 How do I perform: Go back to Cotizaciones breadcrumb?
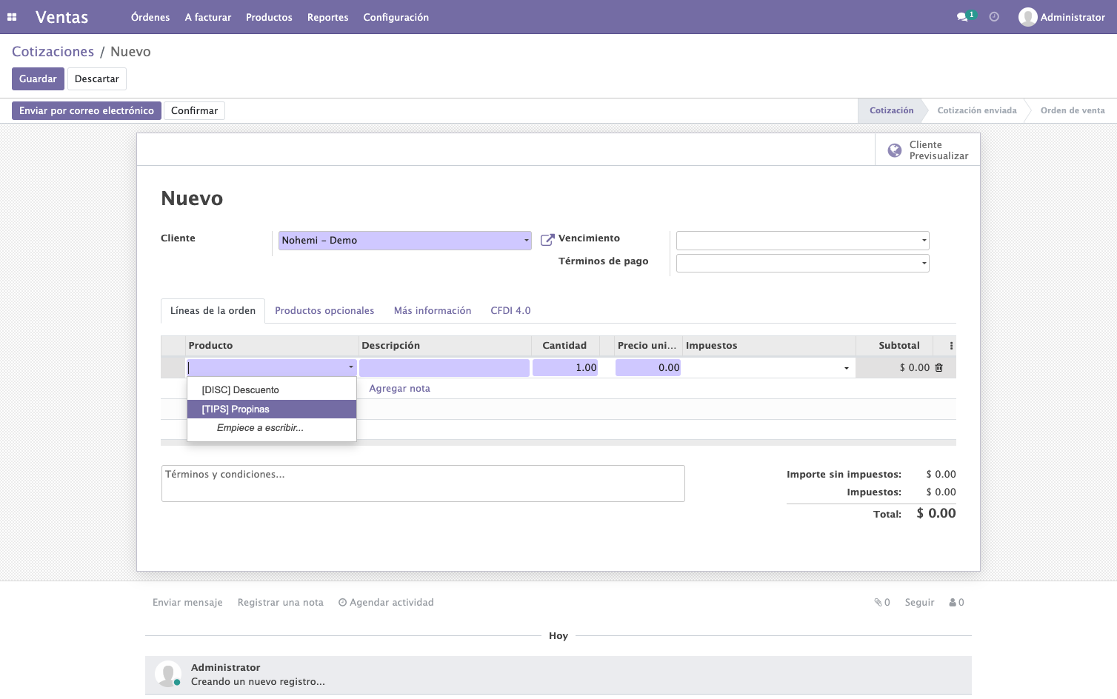point(53,52)
